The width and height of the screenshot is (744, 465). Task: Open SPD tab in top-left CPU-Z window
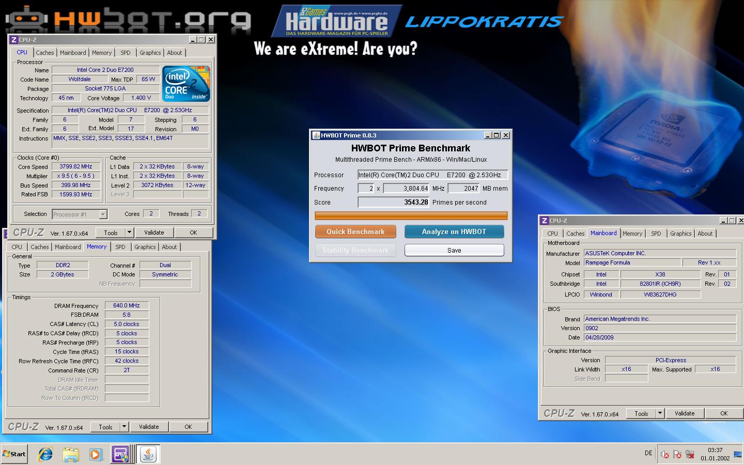[x=126, y=53]
